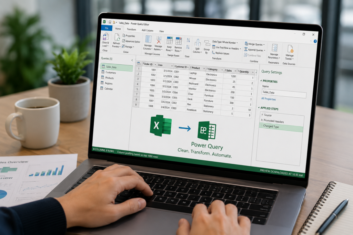Select the Source applied step

click(268, 115)
